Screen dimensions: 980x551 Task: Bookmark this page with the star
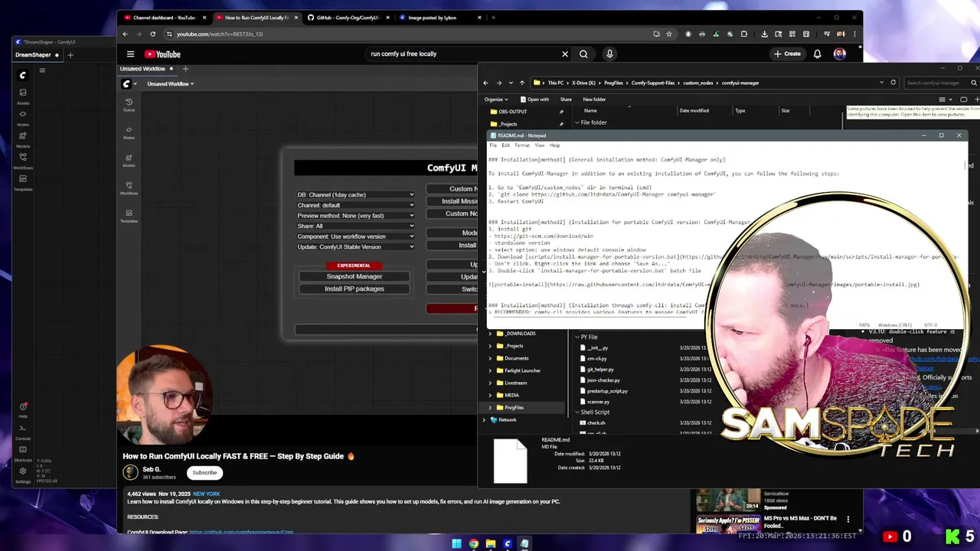669,34
